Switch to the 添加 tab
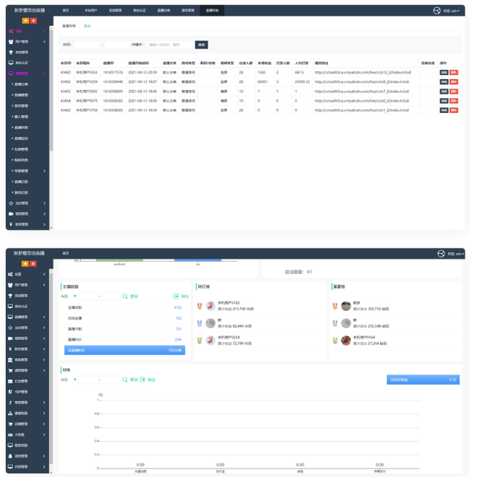Image resolution: width=482 pixels, height=477 pixels. pos(87,25)
